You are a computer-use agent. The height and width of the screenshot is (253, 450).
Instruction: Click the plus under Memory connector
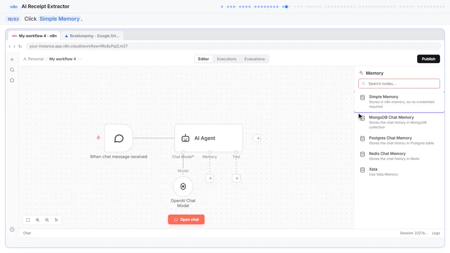pyautogui.click(x=210, y=179)
